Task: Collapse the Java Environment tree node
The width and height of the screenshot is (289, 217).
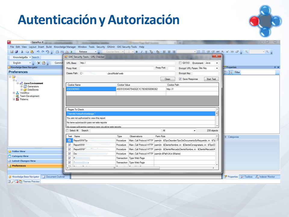Action: point(18,83)
